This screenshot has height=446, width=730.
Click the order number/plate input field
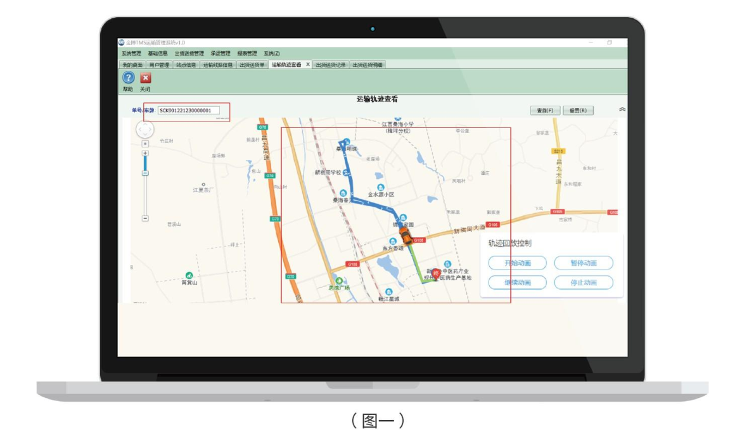188,110
